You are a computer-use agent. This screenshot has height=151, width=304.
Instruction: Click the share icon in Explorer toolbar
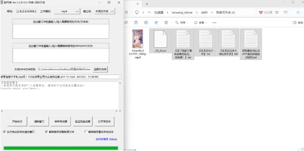pyautogui.click(x=156, y=23)
